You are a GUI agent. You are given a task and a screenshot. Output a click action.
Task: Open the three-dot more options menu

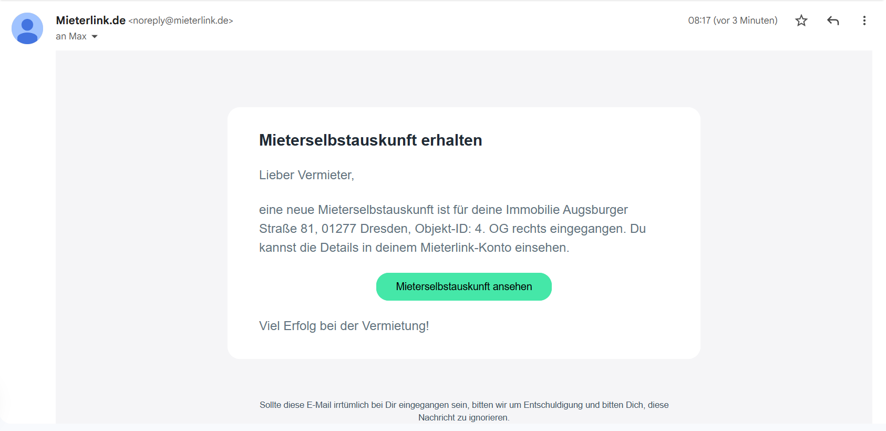point(864,20)
